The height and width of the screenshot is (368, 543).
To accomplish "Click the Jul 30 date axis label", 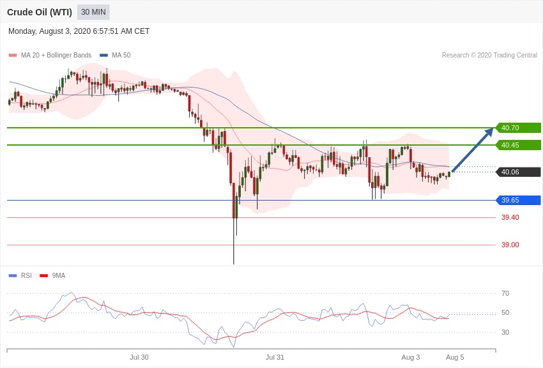I will 139,357.
